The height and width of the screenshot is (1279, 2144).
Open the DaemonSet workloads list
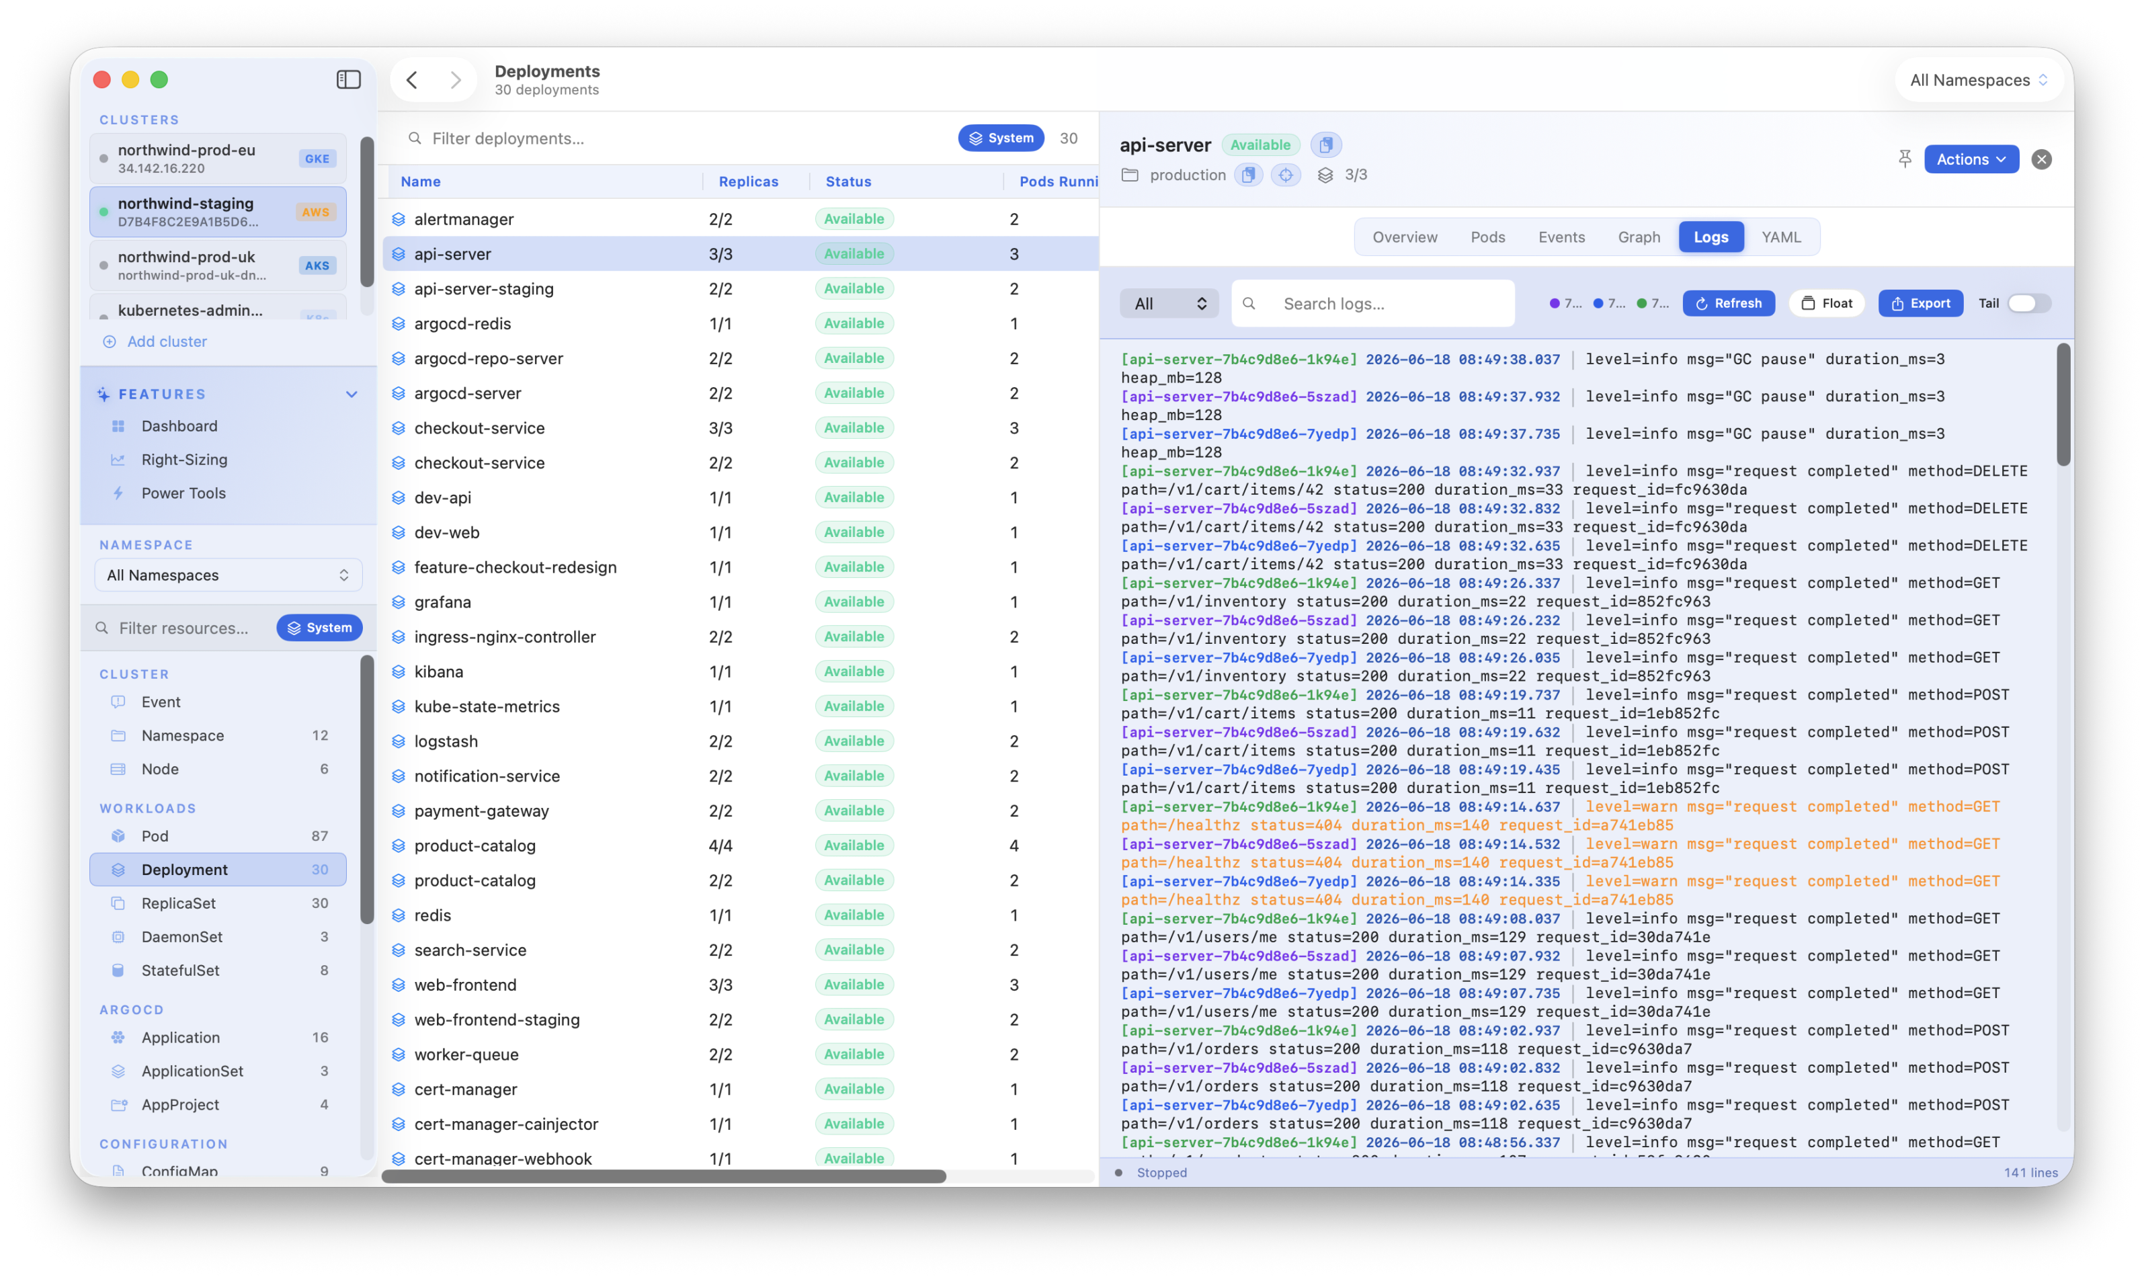click(217, 937)
